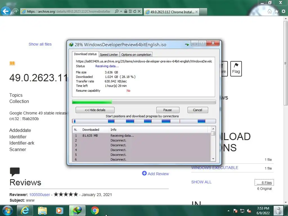Screen dimensions: 288x216
Task: Open reviewer 100500user profile link
Action: click(39, 195)
